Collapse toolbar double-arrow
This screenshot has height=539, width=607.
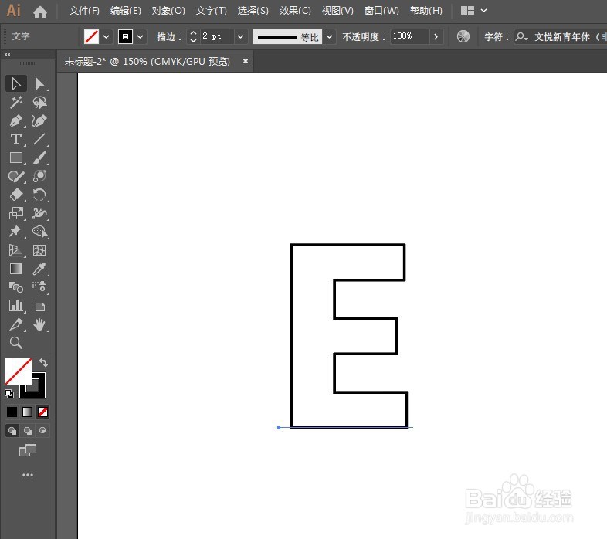point(8,55)
